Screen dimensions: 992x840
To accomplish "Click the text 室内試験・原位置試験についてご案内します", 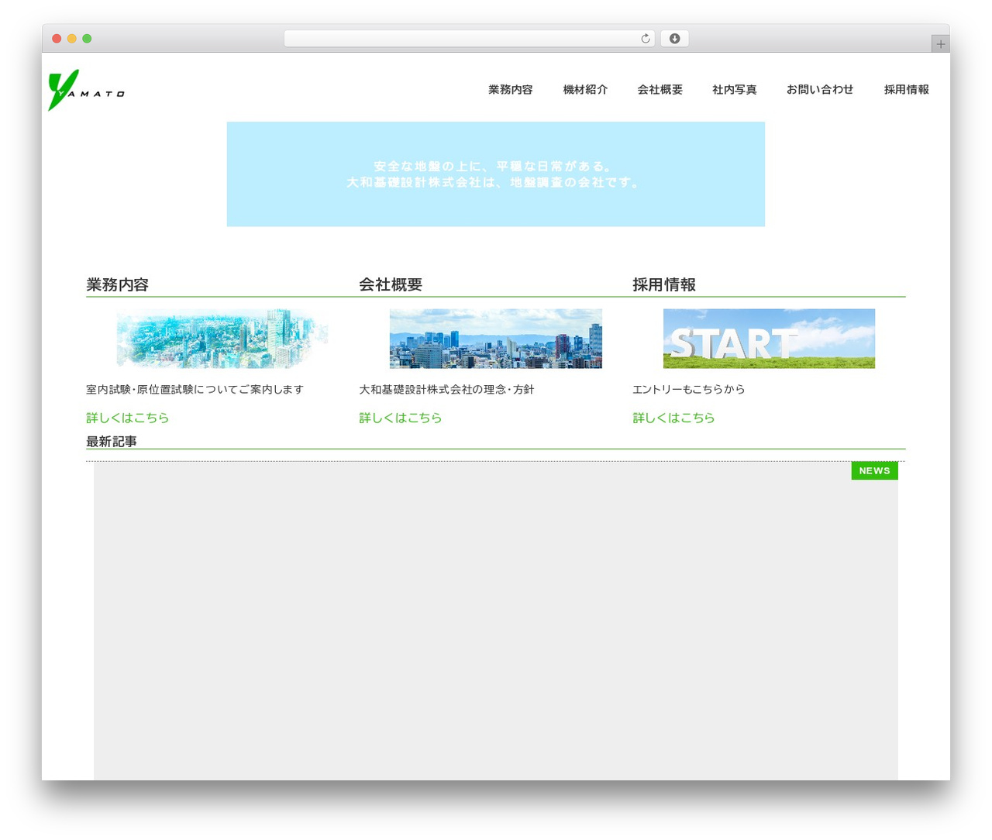I will (x=195, y=390).
